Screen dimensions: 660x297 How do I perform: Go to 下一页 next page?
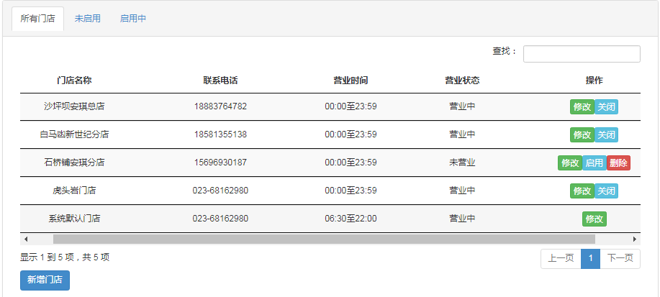click(x=620, y=259)
